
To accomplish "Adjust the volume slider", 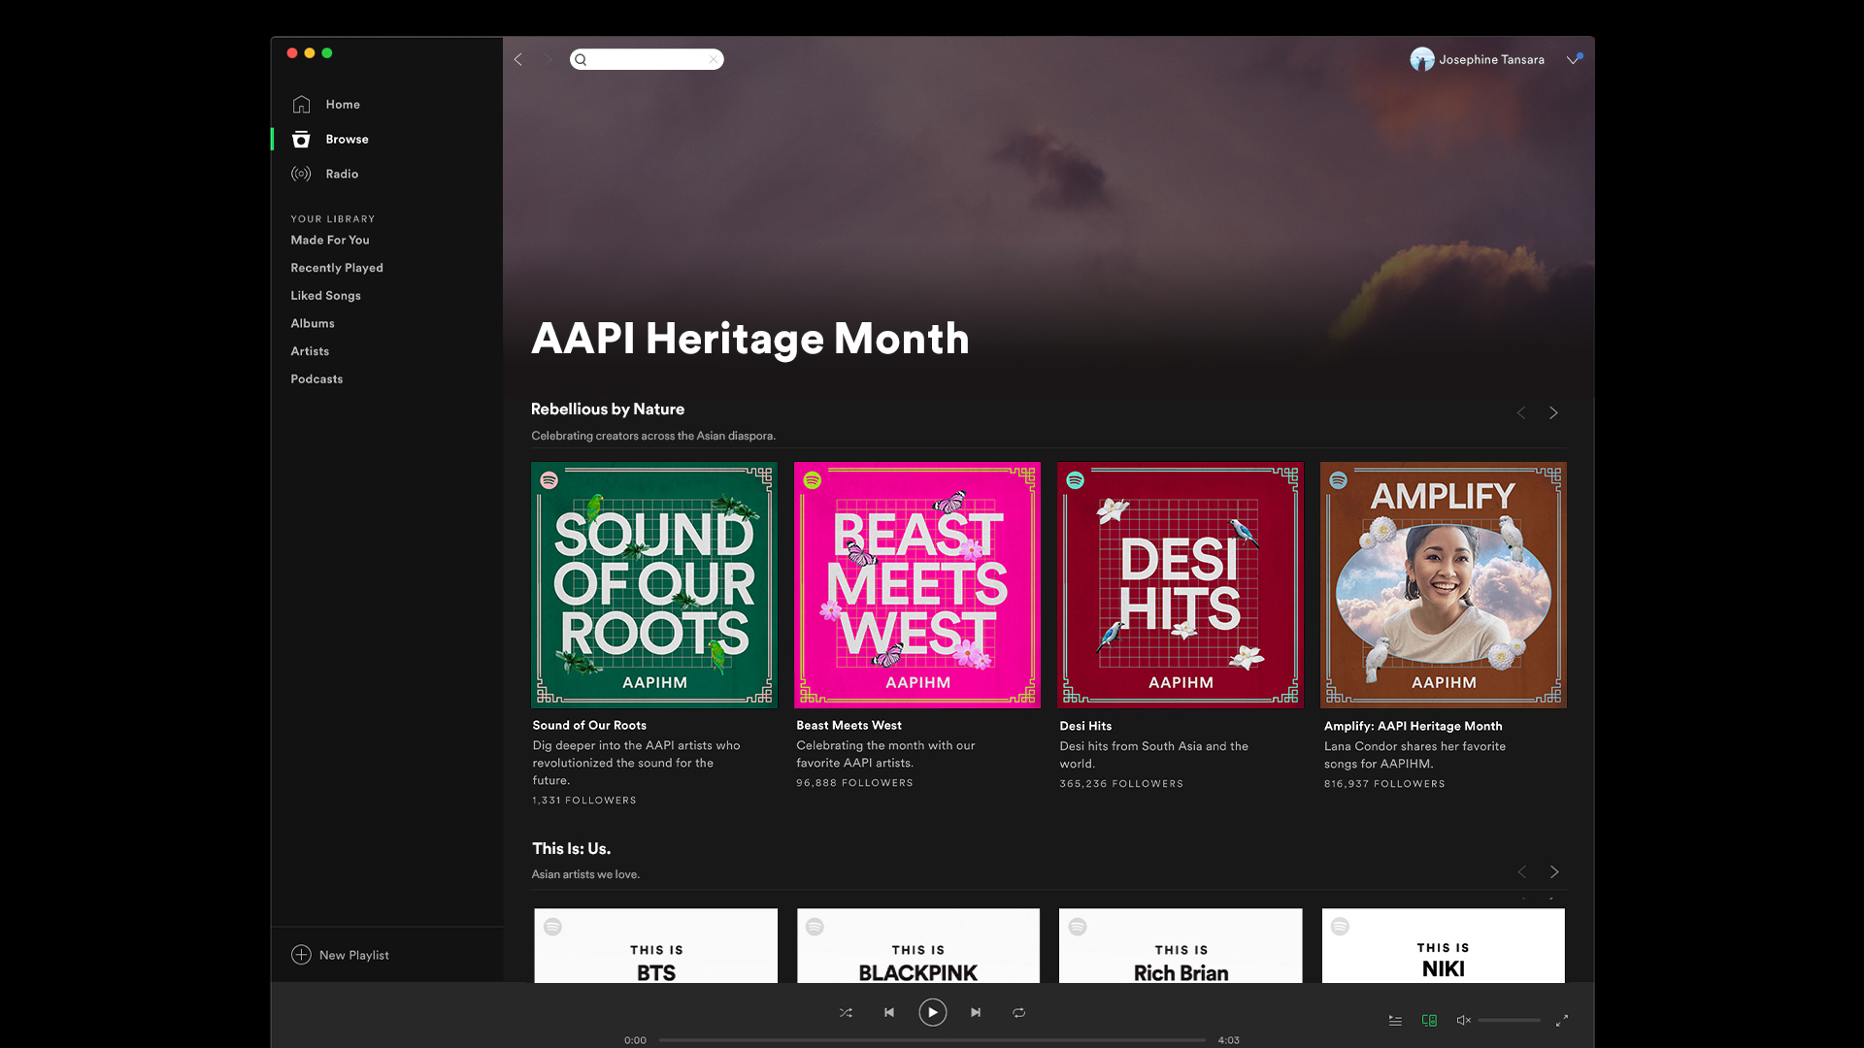I will pos(1509,1020).
